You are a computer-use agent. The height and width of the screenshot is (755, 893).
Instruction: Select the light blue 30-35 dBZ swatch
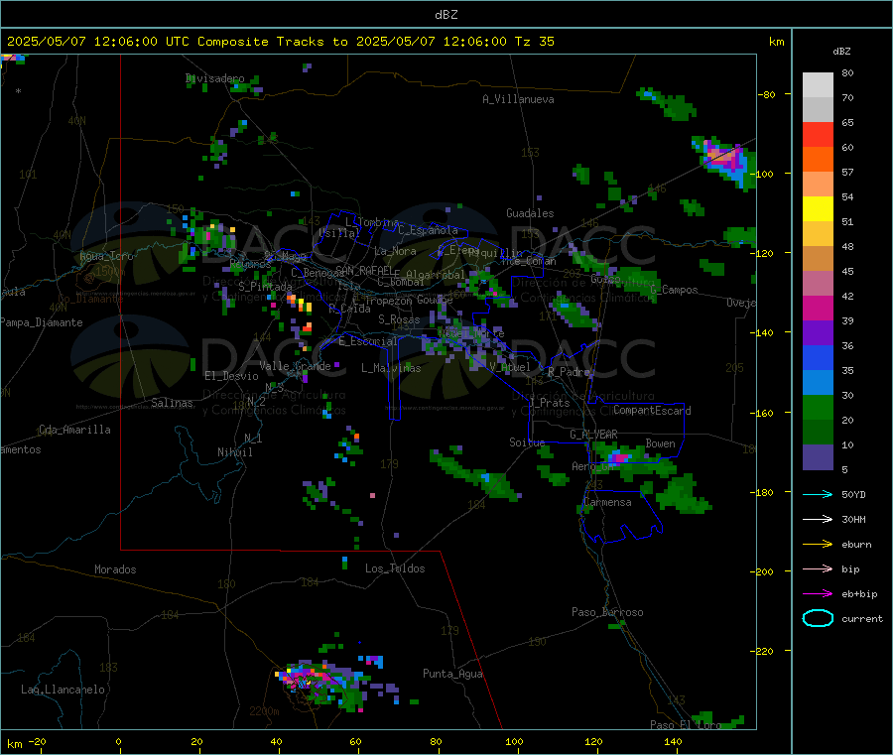tap(818, 383)
